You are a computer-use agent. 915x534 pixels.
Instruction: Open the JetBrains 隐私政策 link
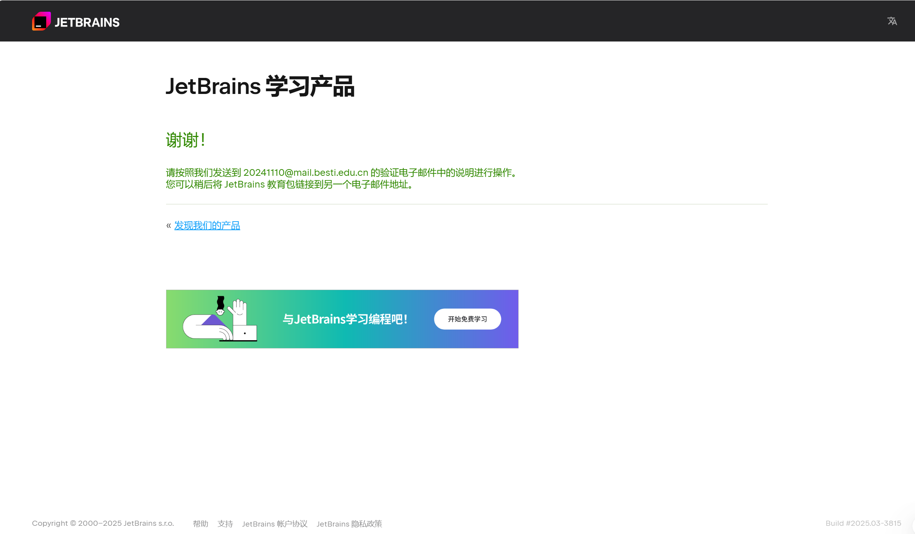coord(349,524)
